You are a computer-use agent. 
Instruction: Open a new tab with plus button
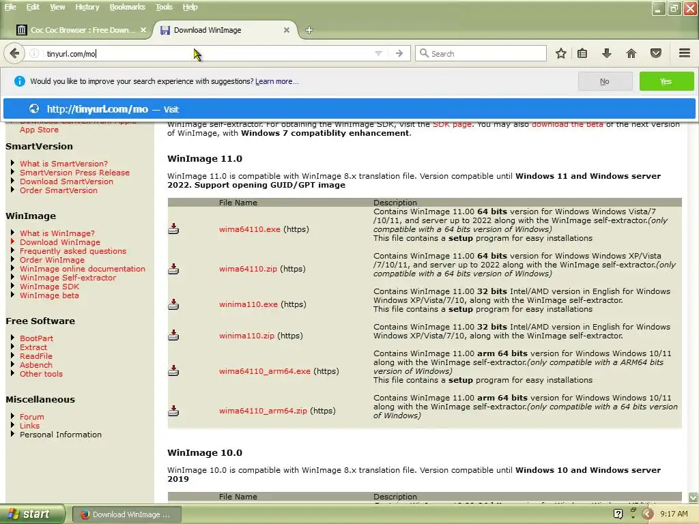(309, 30)
